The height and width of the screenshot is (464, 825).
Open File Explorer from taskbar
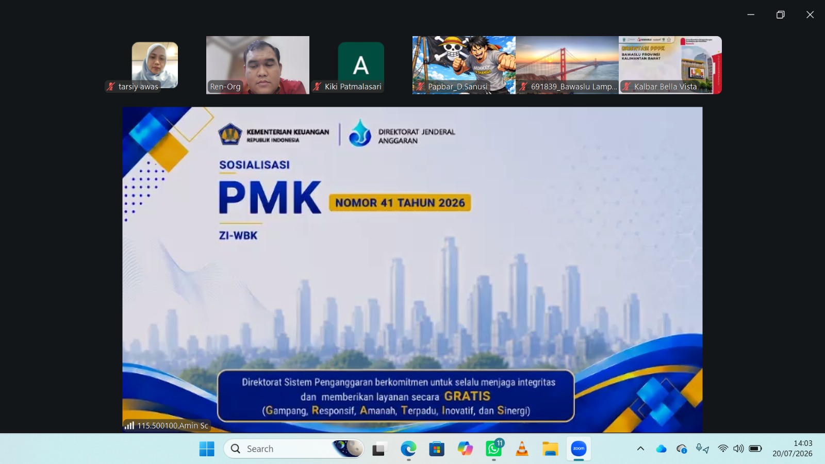pos(550,449)
